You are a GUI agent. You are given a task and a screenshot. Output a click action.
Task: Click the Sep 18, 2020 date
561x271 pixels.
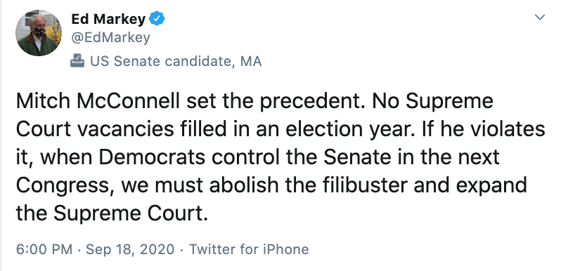tap(130, 249)
